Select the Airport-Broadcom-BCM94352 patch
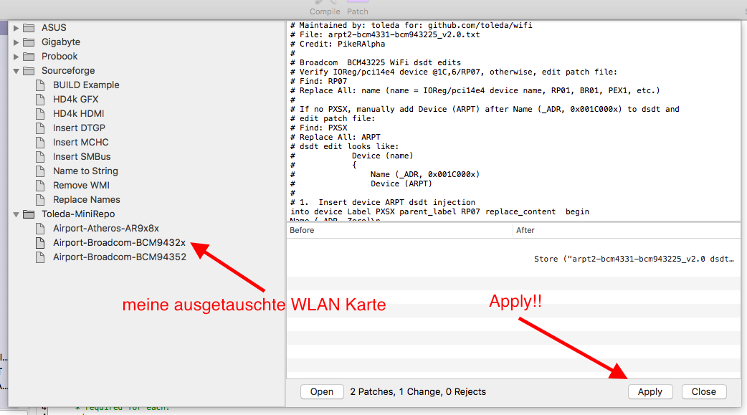 pyautogui.click(x=120, y=257)
